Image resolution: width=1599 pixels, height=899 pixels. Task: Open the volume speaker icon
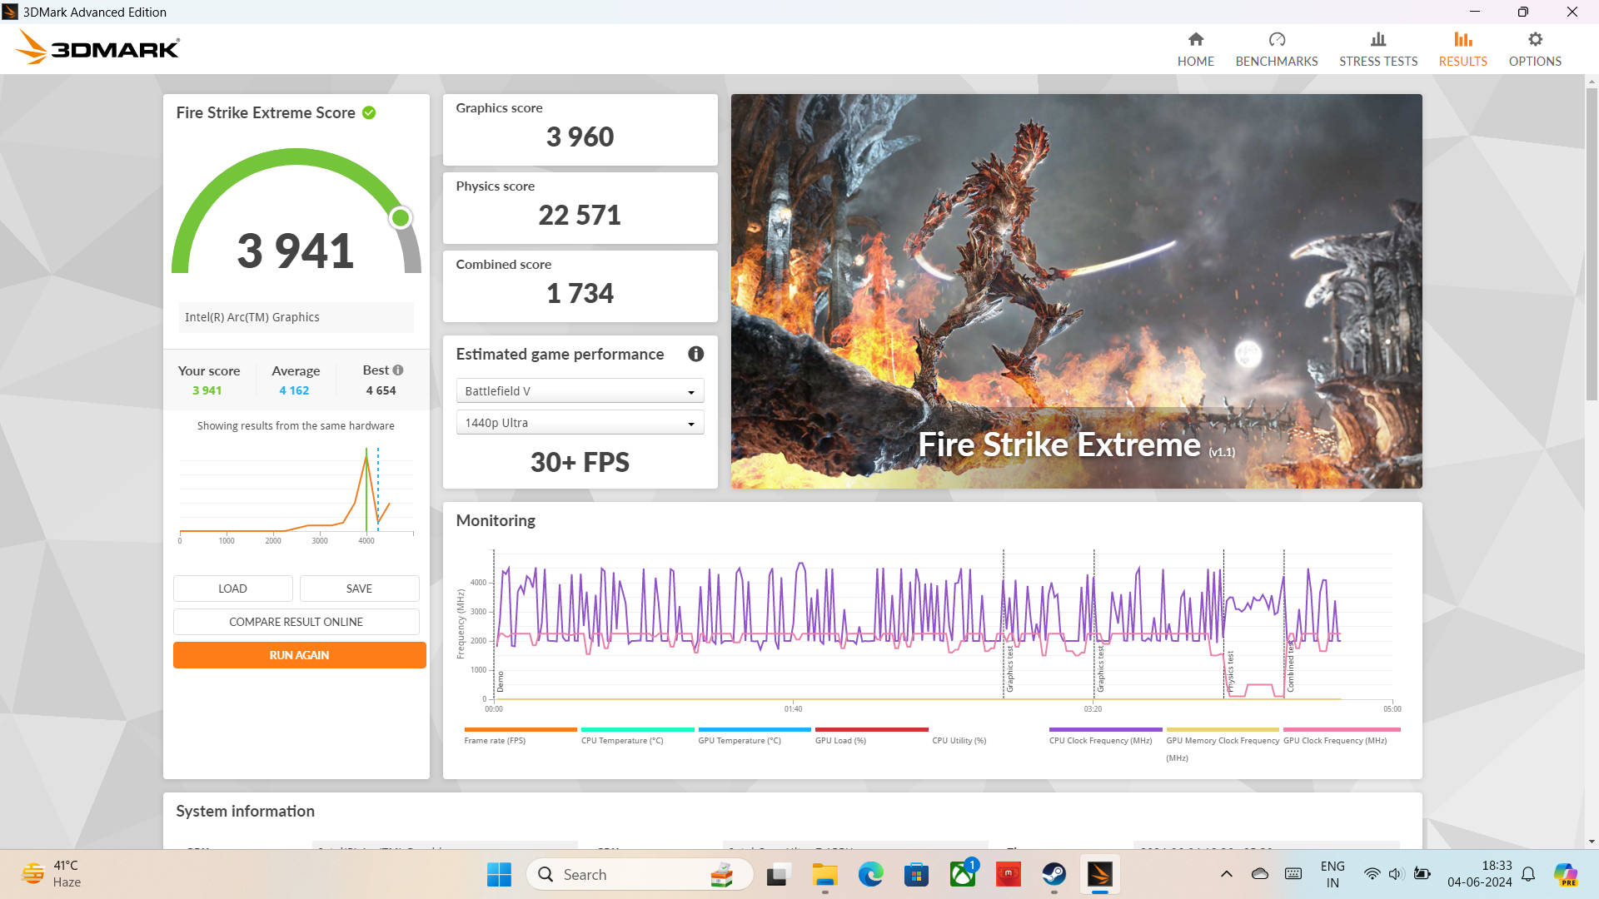click(1397, 874)
